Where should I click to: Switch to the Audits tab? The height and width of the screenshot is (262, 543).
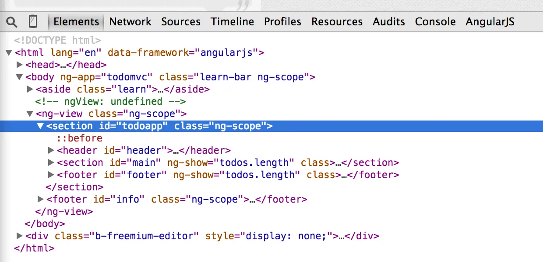pyautogui.click(x=389, y=21)
